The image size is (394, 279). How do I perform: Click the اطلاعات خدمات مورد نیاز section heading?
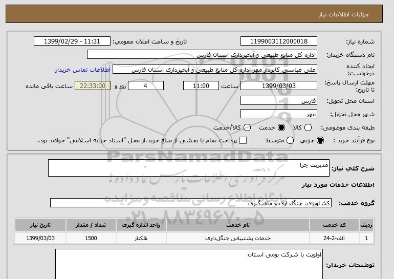(x=338, y=185)
